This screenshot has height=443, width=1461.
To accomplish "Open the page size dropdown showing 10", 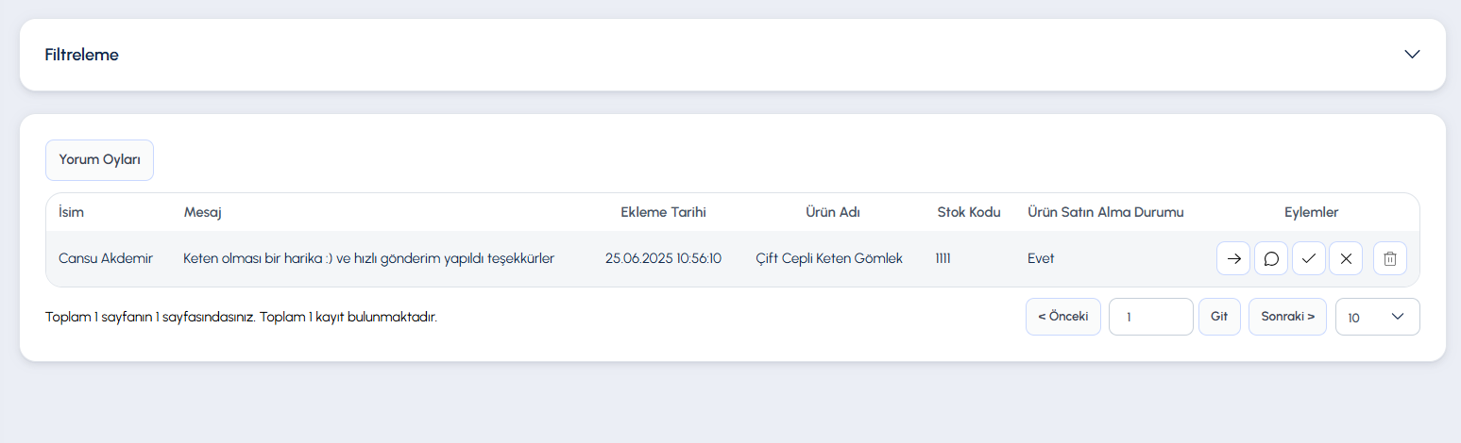I will tap(1377, 317).
